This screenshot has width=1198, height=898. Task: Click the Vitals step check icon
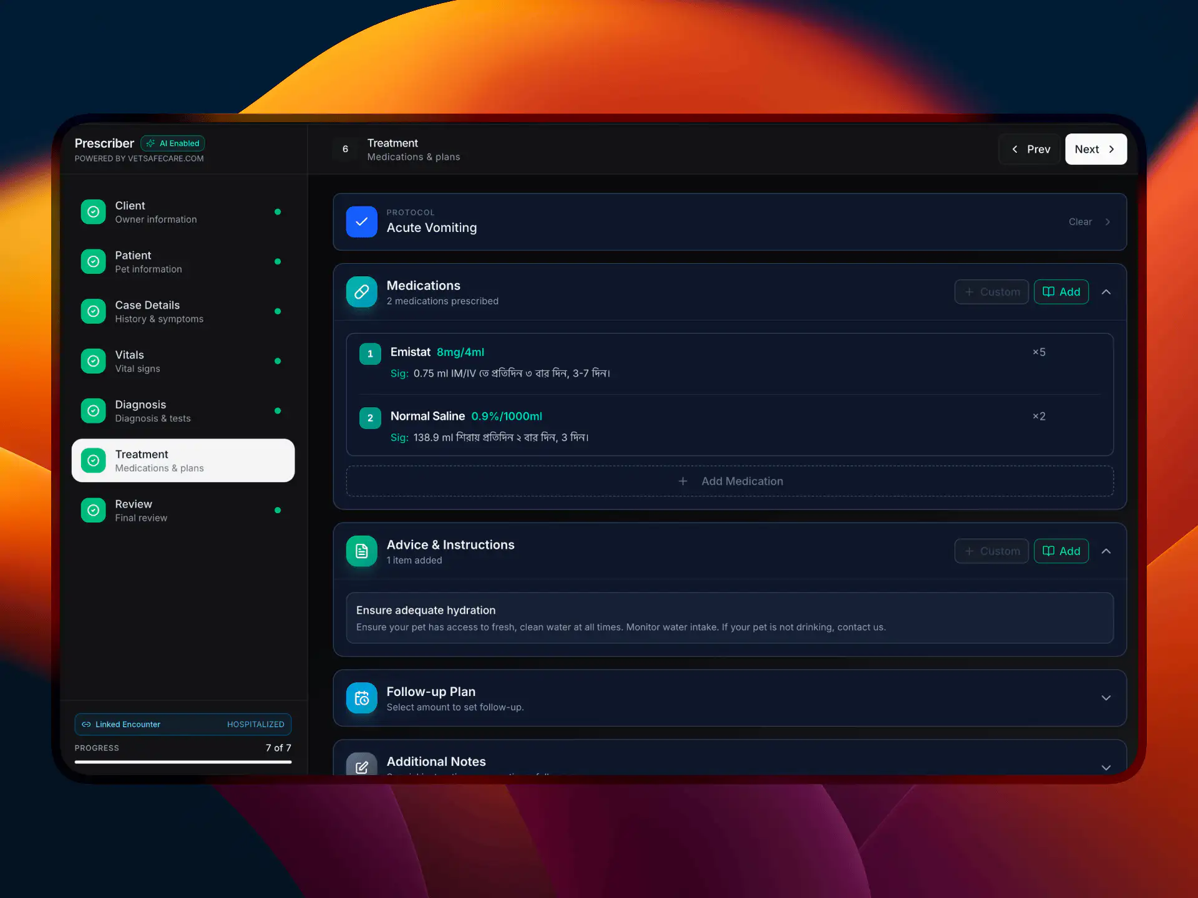93,361
